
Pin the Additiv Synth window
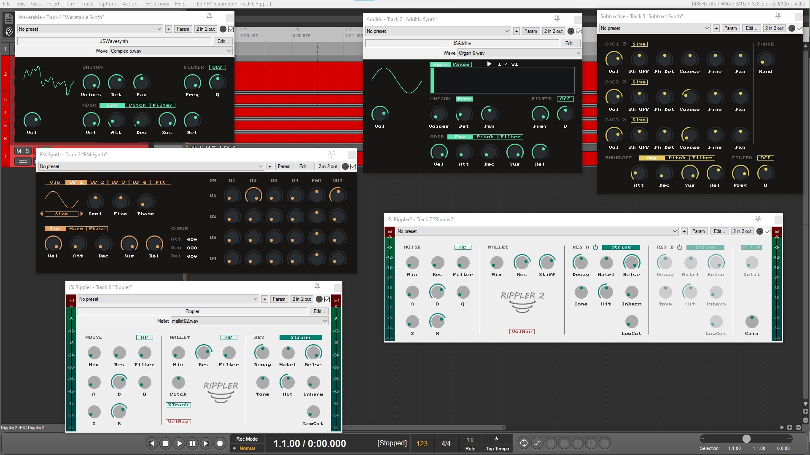557,19
